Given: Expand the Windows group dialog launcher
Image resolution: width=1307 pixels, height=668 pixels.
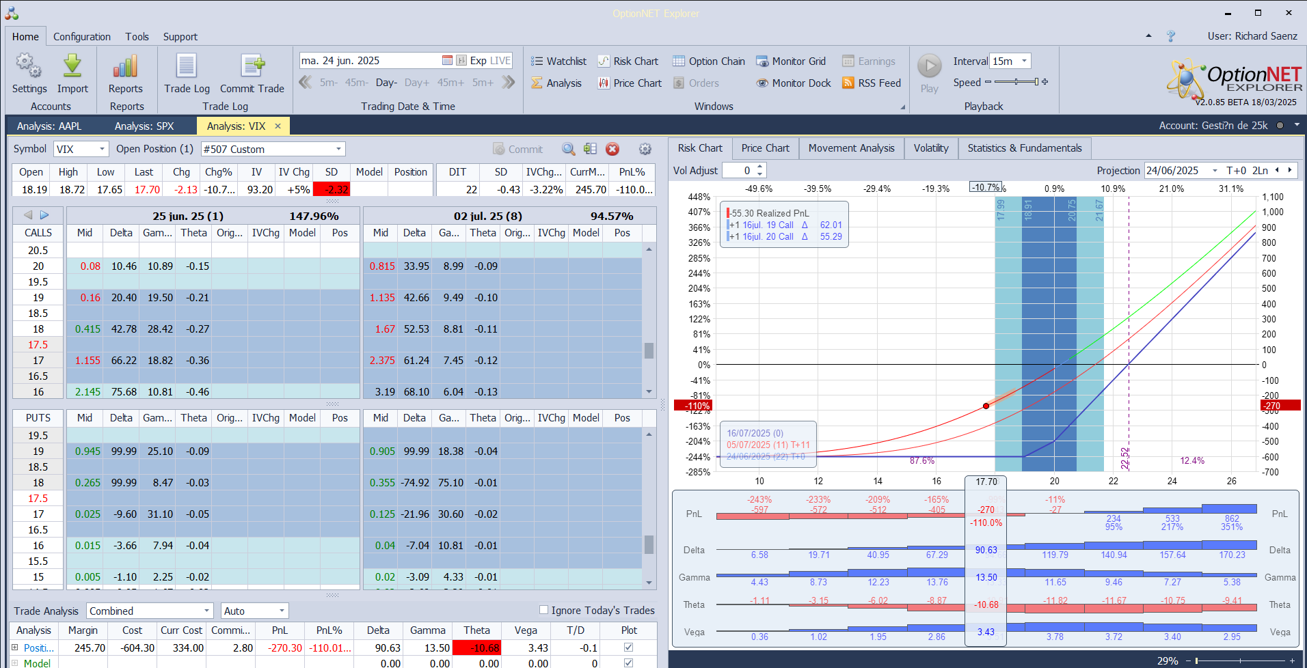Looking at the screenshot, I should click(x=902, y=107).
